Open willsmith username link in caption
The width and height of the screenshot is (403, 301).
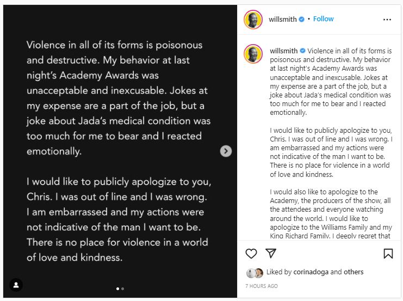(x=284, y=51)
